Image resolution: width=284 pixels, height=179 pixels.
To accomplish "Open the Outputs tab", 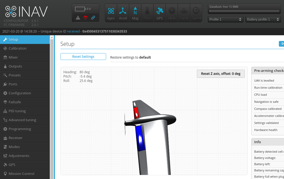I will [x=25, y=66].
